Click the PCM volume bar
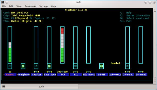This screenshot has width=157, height=90. (62, 45)
